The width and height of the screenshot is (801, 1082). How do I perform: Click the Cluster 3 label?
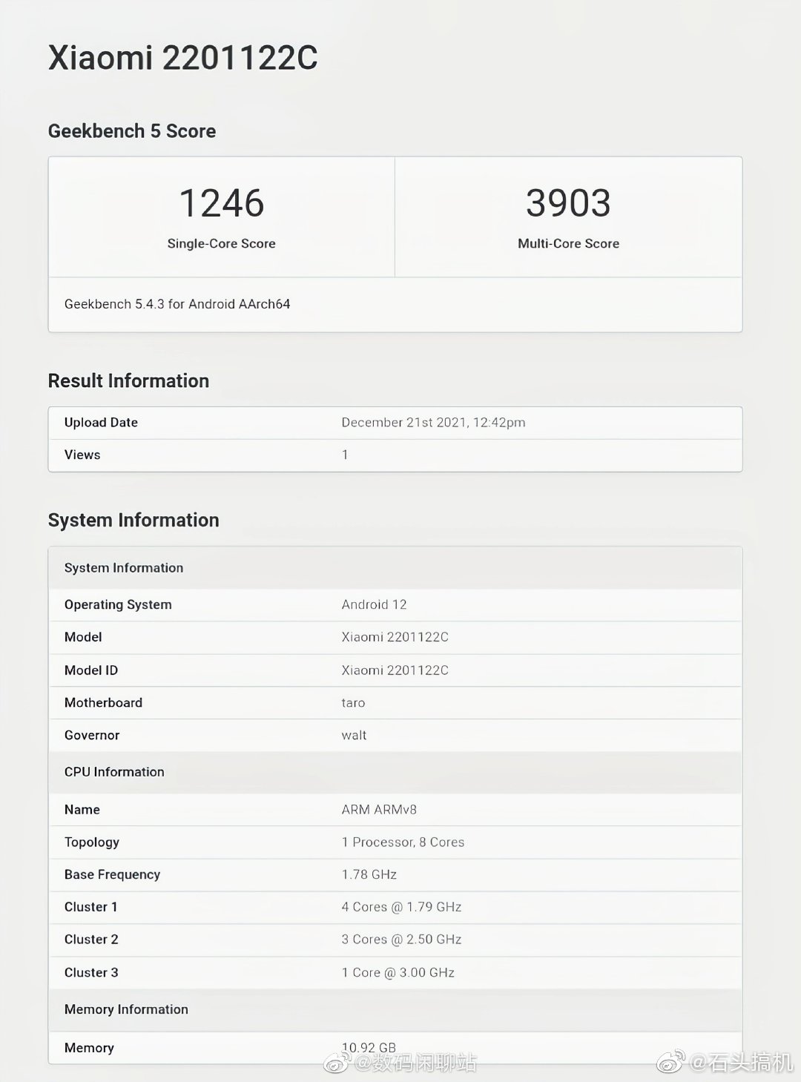[x=91, y=973]
